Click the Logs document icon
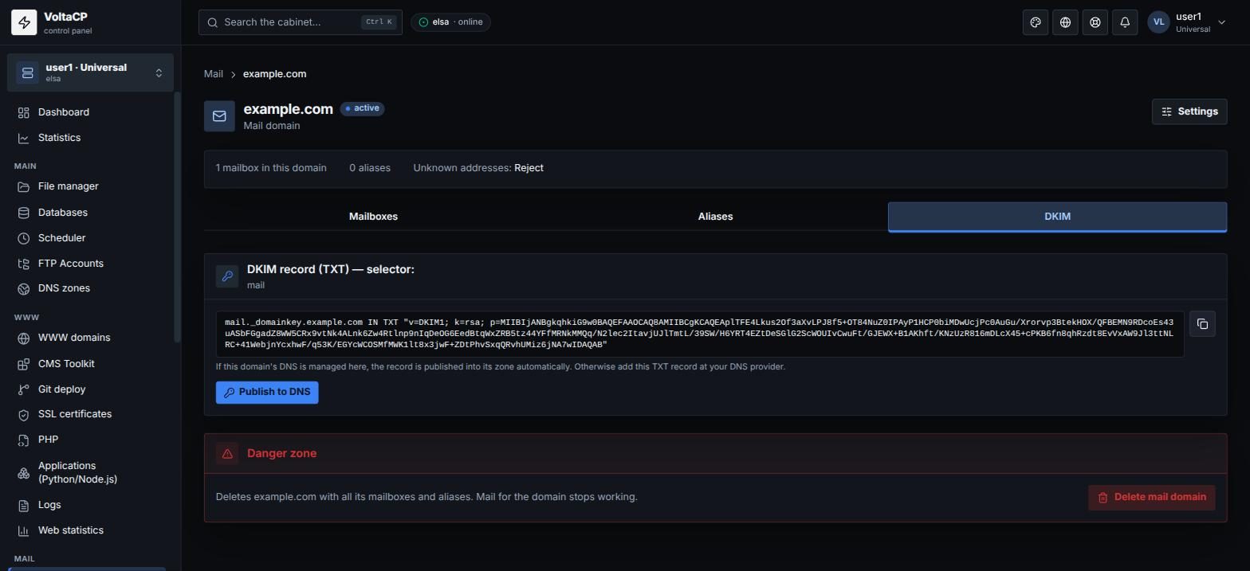 (23, 505)
